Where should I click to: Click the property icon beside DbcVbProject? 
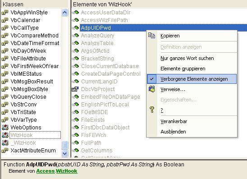[75, 89]
